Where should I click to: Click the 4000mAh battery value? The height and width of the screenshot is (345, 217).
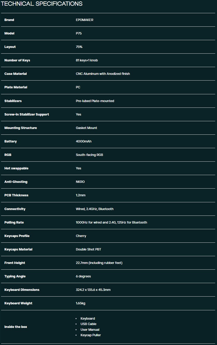[x=84, y=141]
